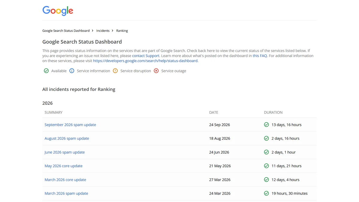Open the Incidents breadcrumb
Viewport: 359px width, 202px height.
[x=103, y=31]
